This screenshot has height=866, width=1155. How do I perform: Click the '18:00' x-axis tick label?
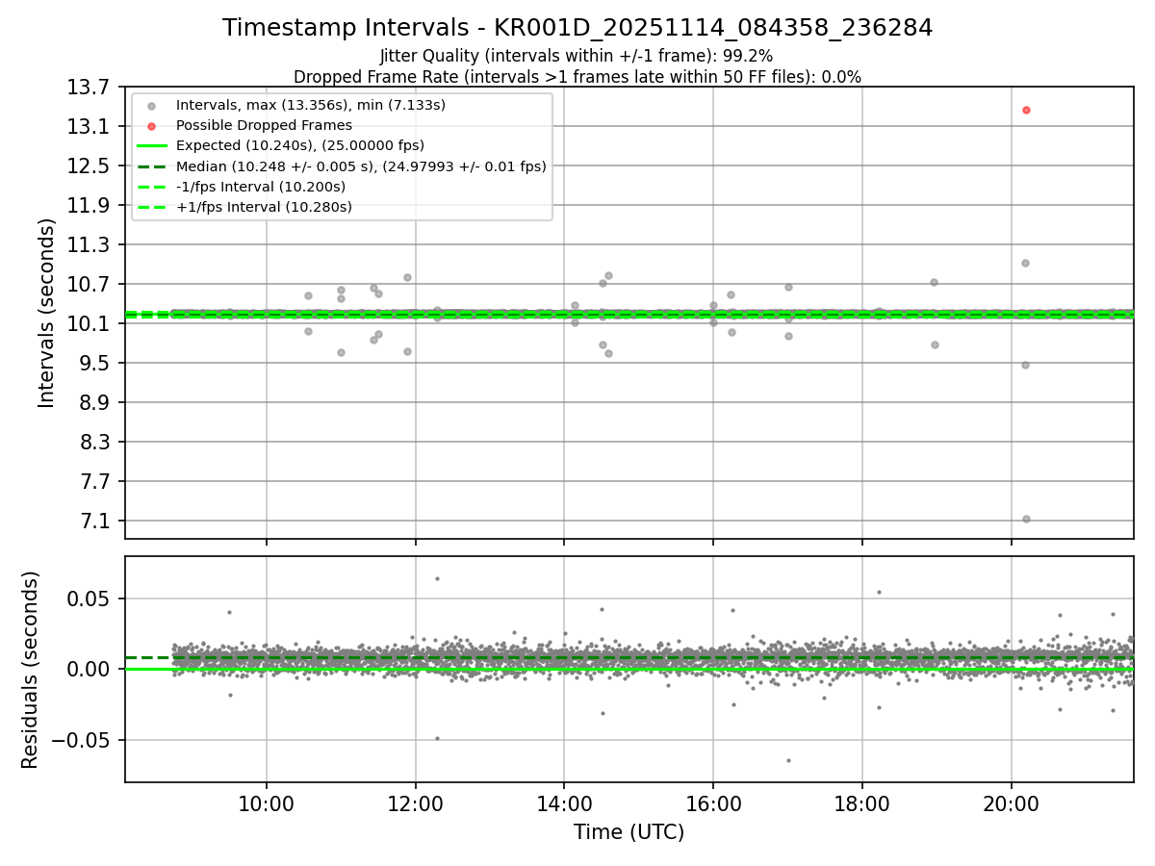tap(861, 802)
